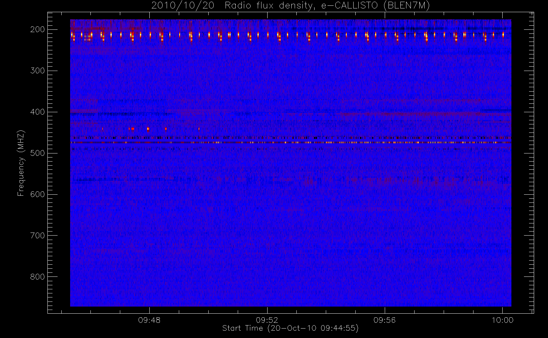Click the 10:00 time tick label
548x338 pixels.
click(503, 320)
